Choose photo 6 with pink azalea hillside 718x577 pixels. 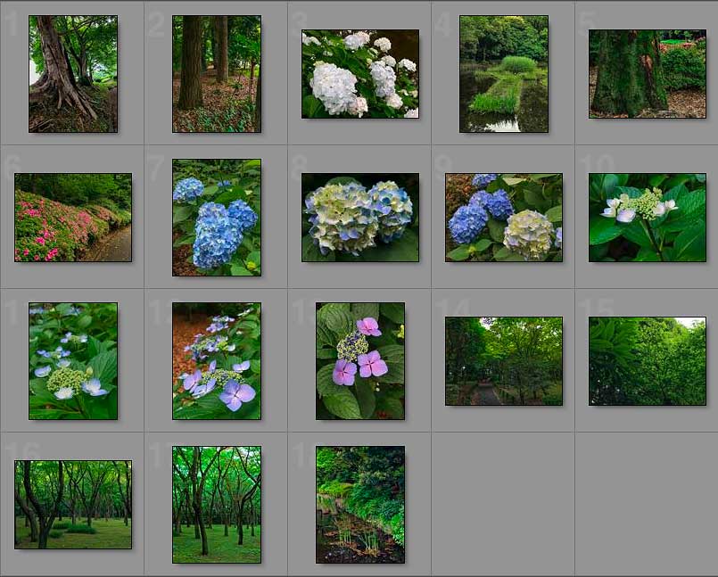point(73,218)
